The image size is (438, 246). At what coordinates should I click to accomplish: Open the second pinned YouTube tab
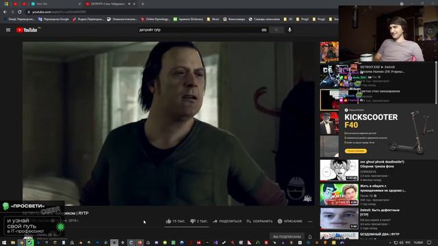pyautogui.click(x=15, y=4)
